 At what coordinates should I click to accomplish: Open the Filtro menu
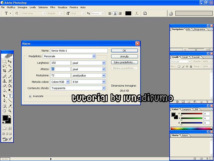click(53, 8)
